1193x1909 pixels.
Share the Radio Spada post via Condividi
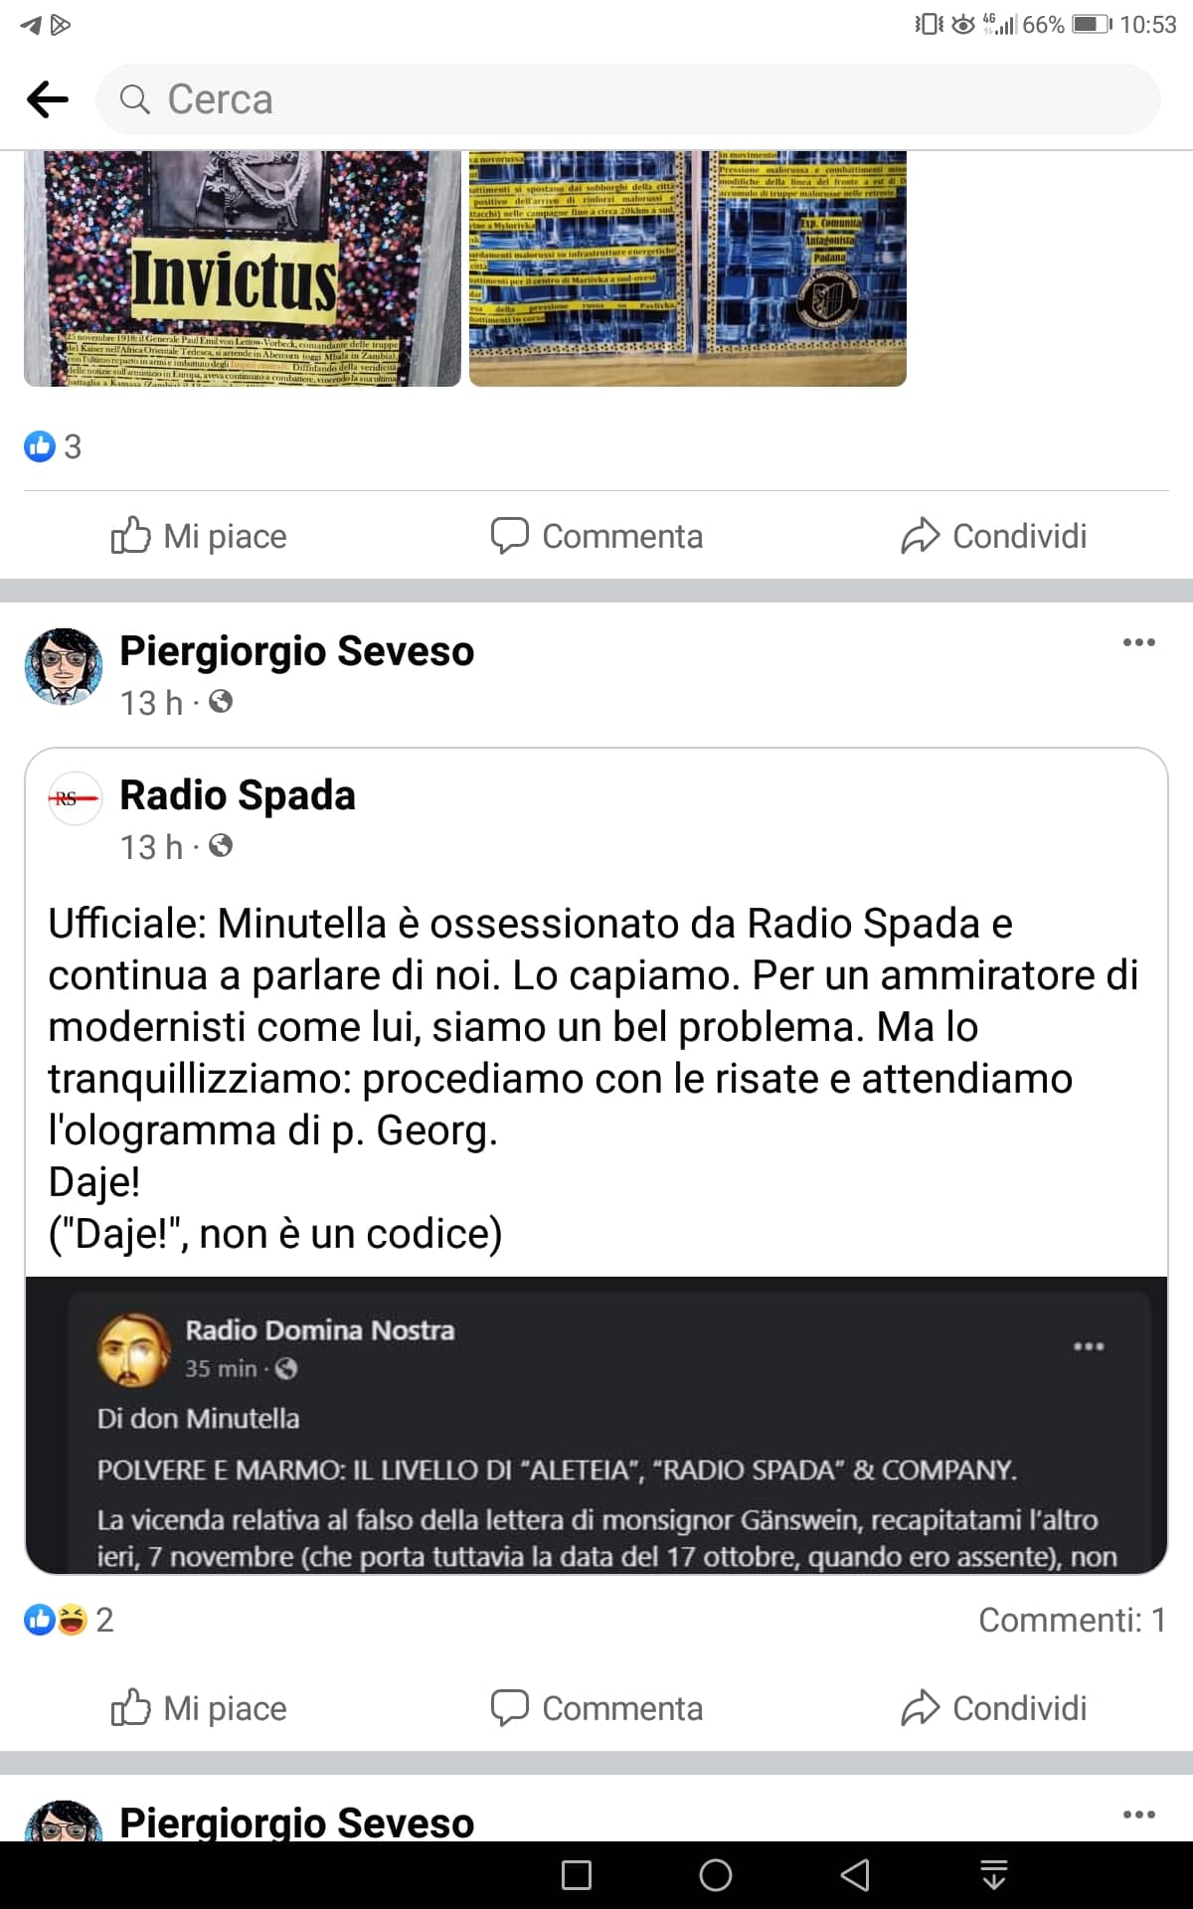[x=994, y=1708]
